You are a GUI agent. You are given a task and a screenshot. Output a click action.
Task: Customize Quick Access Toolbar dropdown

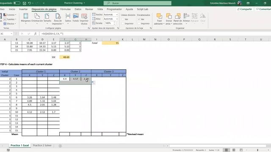point(44,3)
